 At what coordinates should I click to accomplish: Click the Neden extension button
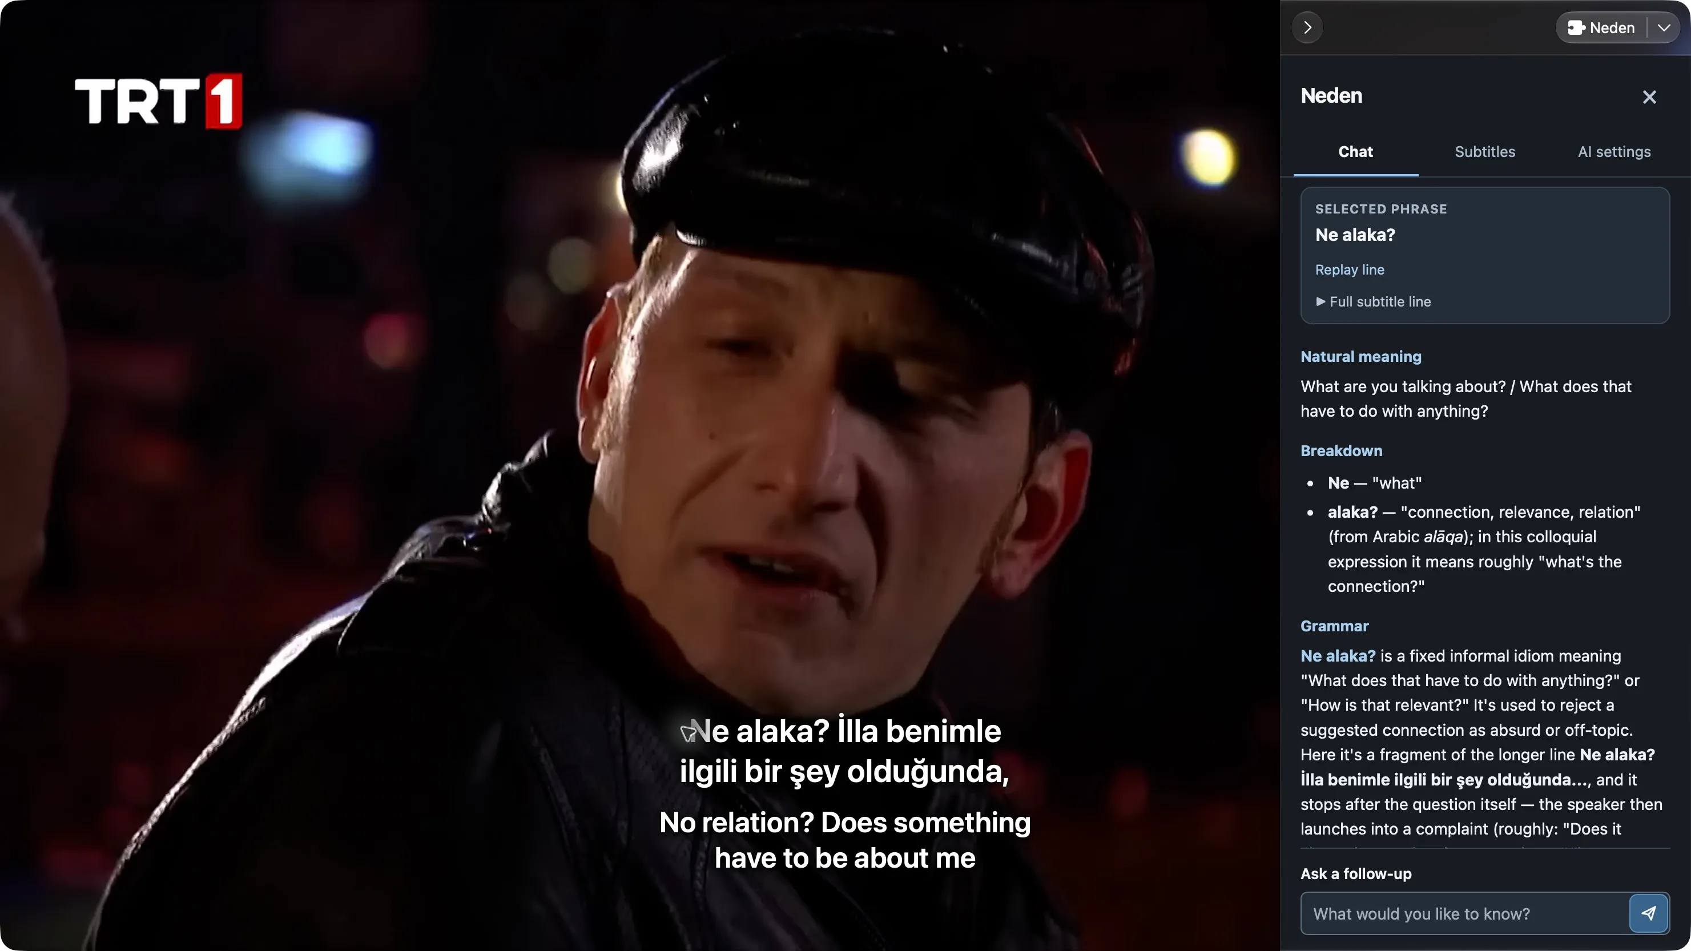(x=1601, y=27)
